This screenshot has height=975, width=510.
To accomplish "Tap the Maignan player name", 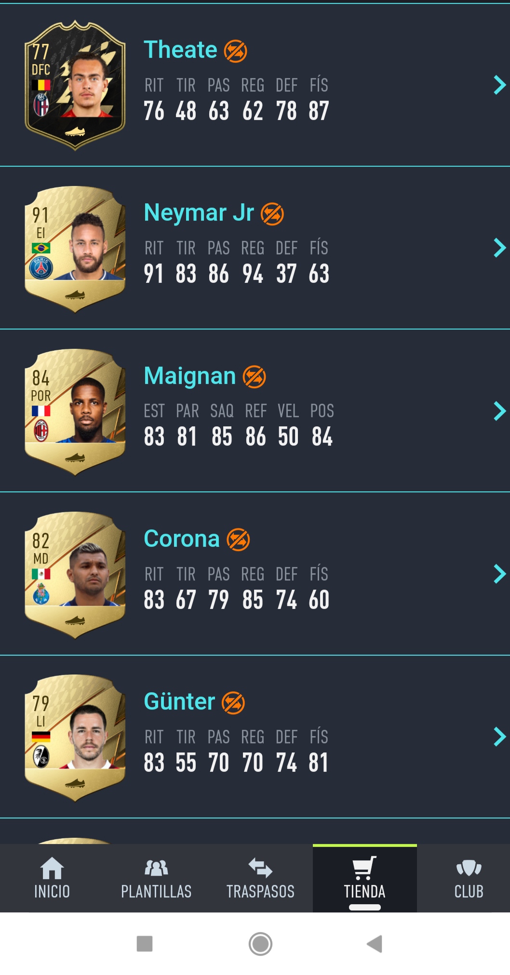I will tap(190, 376).
